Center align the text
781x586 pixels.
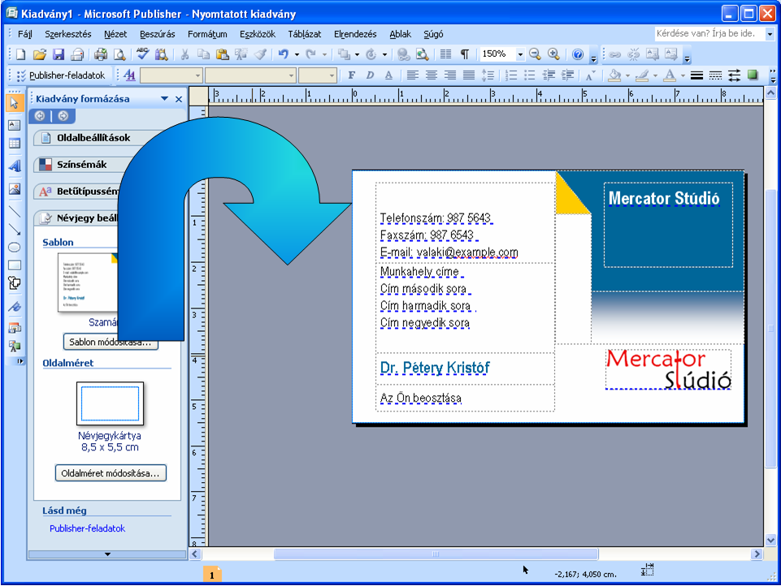(432, 75)
